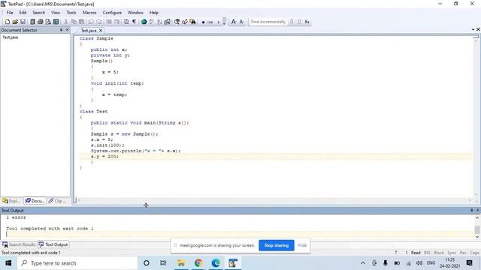
Task: Open Windows Start menu
Action: tap(8, 263)
